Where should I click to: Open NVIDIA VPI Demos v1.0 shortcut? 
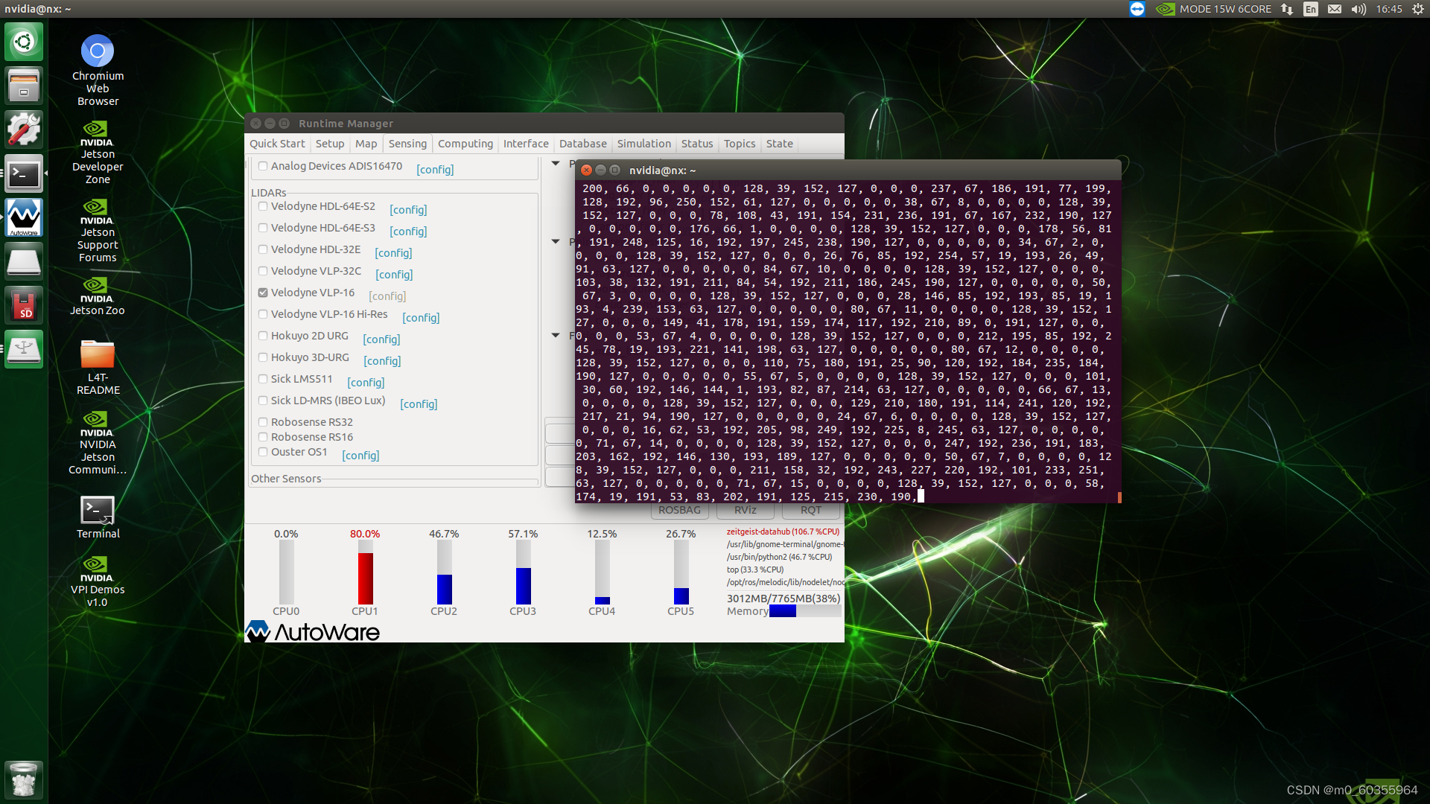98,581
